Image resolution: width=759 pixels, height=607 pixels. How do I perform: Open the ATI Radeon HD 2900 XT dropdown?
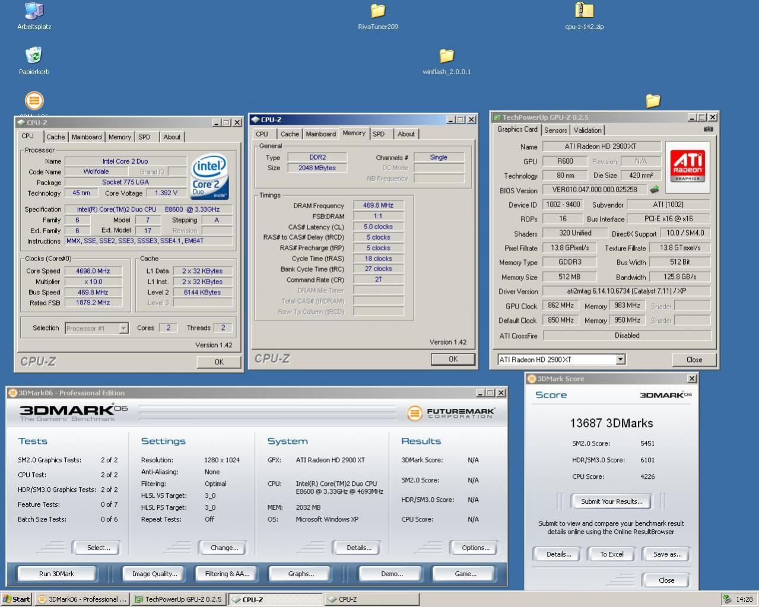620,360
